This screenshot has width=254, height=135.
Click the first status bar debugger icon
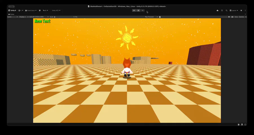[238, 125]
